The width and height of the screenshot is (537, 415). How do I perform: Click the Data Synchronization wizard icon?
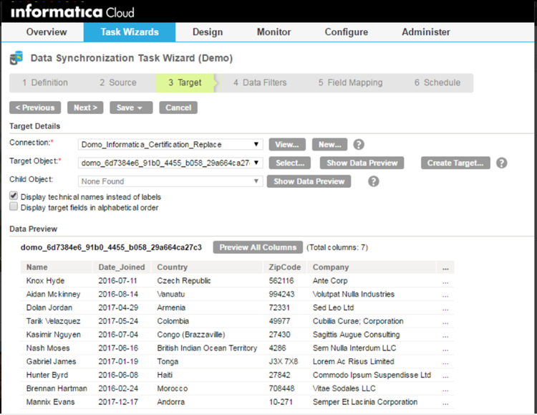[16, 58]
